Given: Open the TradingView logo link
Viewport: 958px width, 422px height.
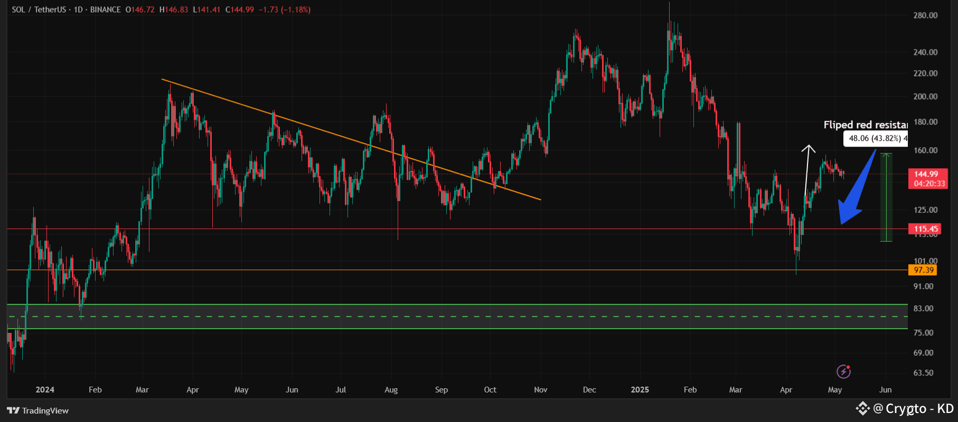Looking at the screenshot, I should tap(38, 410).
